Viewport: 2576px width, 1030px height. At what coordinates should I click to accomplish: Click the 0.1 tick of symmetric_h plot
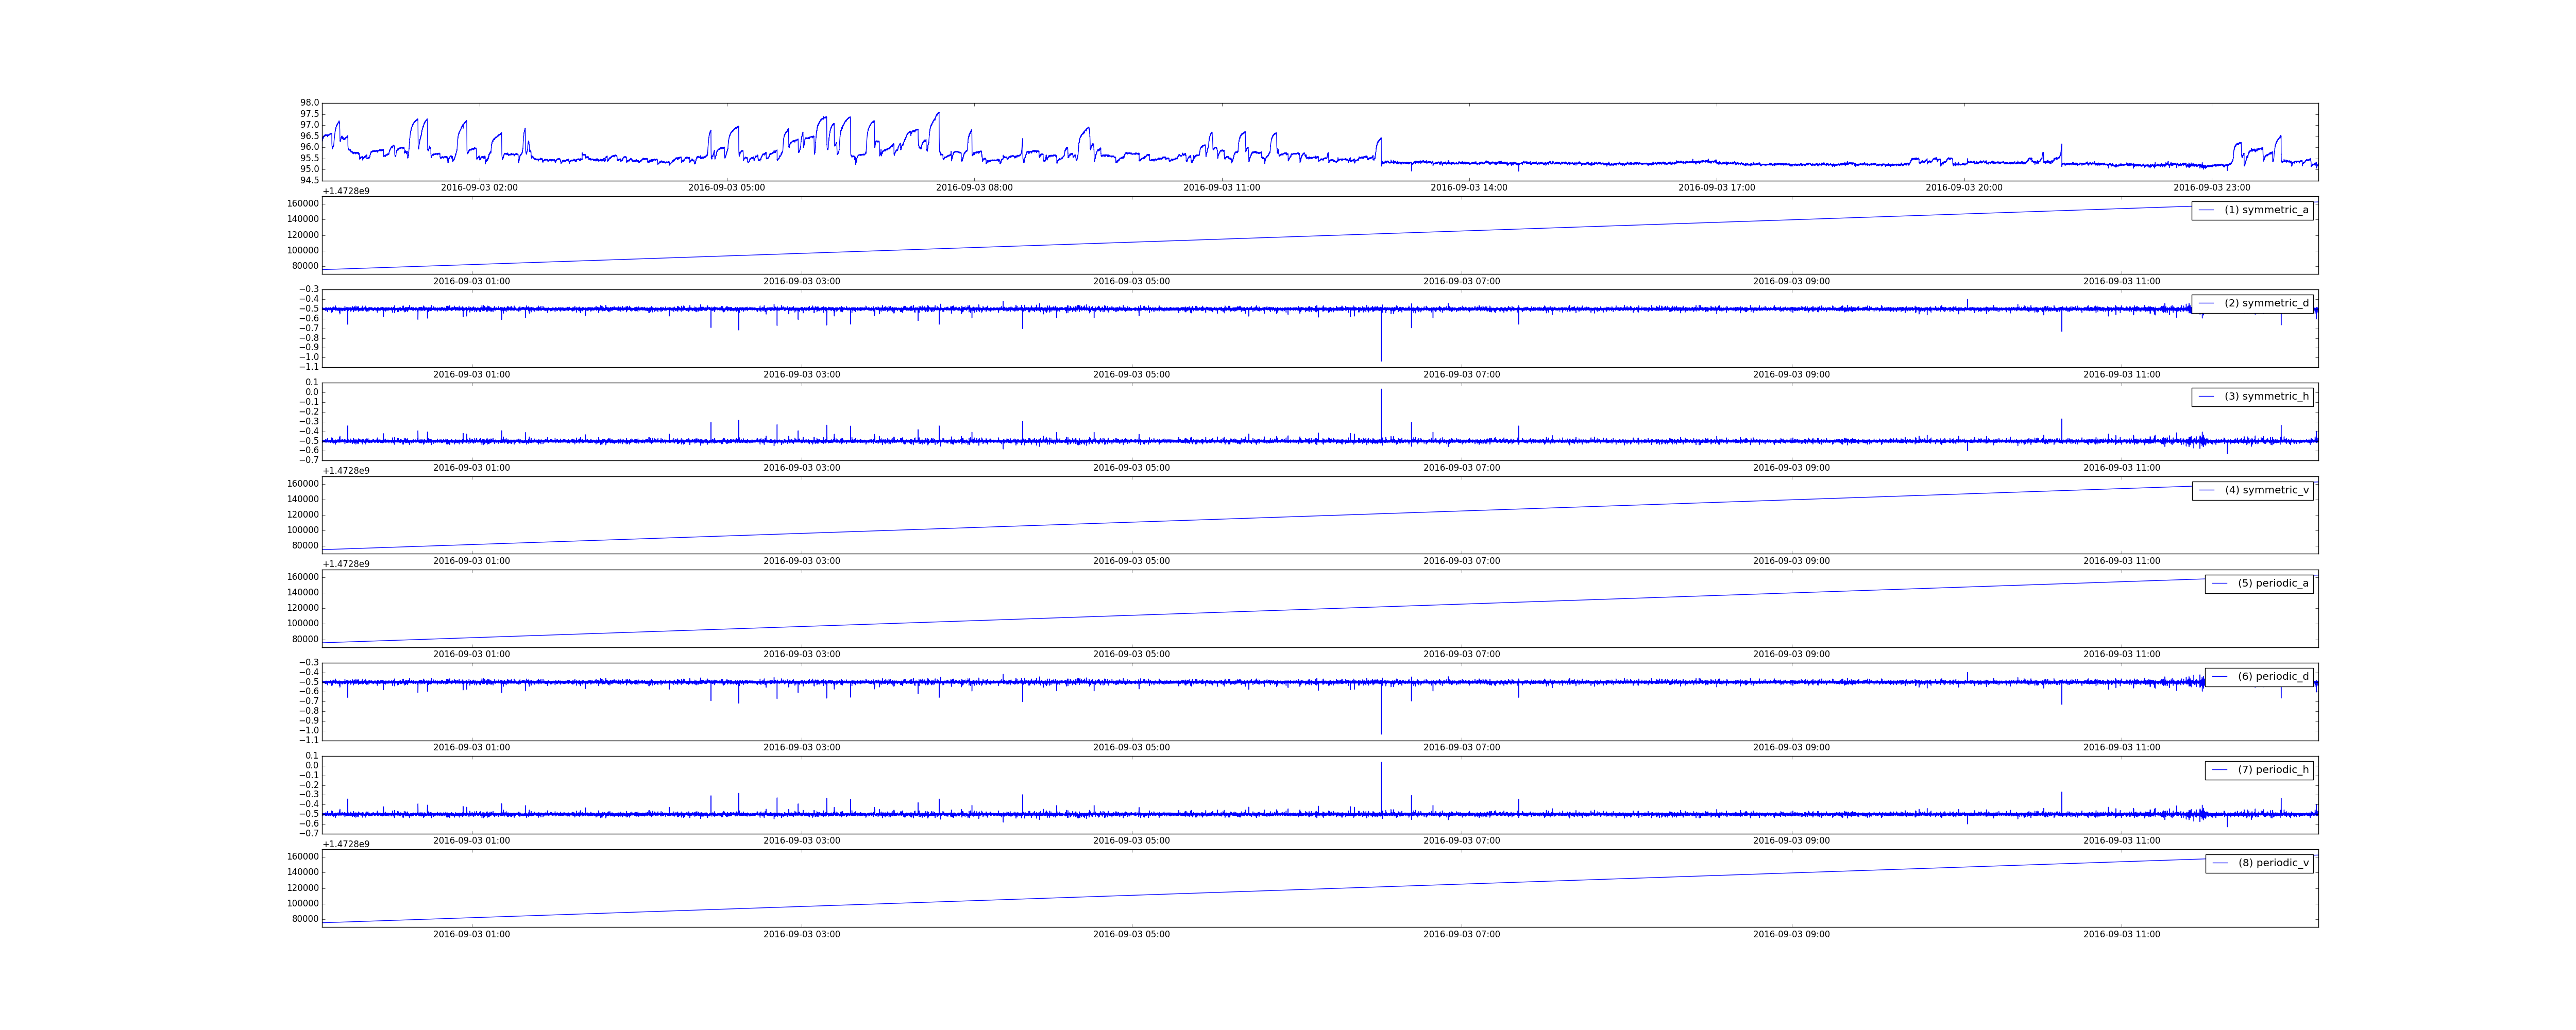point(312,382)
